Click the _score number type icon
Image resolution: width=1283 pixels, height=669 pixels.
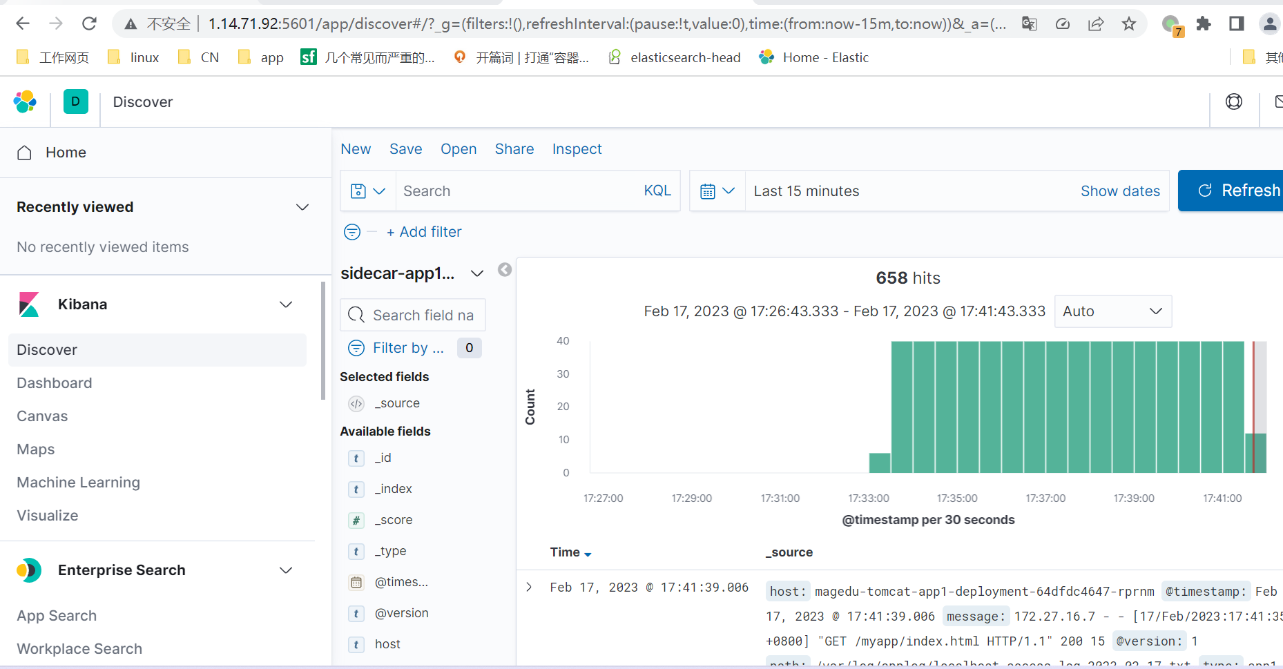point(356,521)
